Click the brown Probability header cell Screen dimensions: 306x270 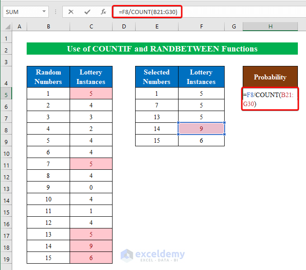pyautogui.click(x=270, y=77)
